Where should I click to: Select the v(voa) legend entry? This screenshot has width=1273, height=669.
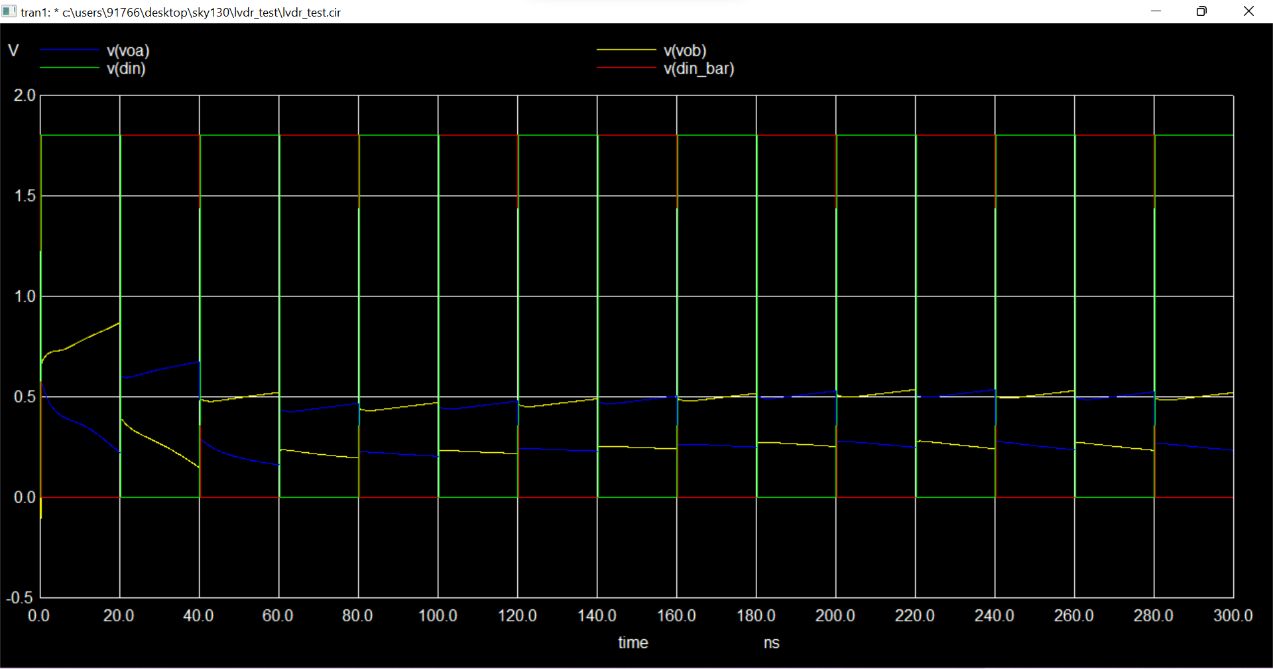click(x=129, y=50)
